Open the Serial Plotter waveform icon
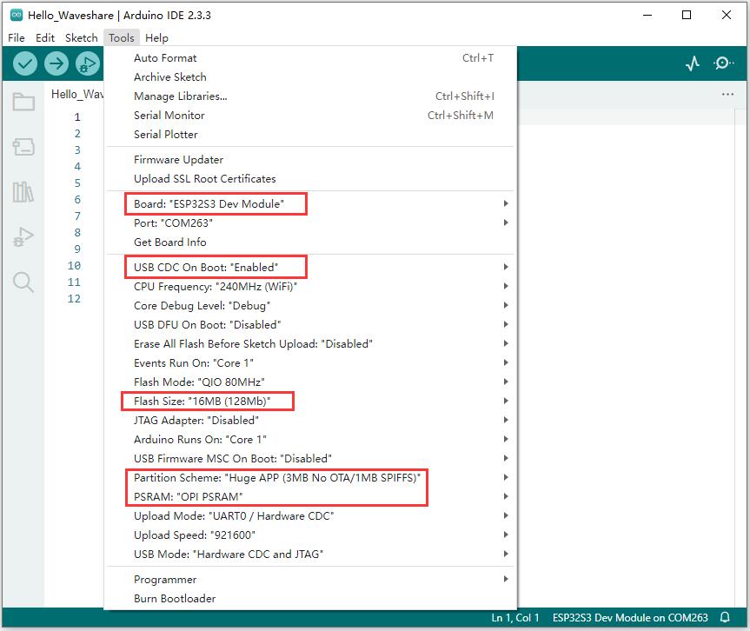This screenshot has width=750, height=631. [693, 63]
